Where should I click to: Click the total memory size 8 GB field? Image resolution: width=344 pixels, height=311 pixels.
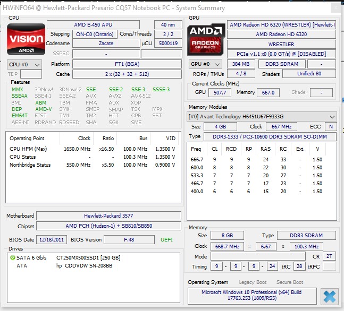(227, 236)
